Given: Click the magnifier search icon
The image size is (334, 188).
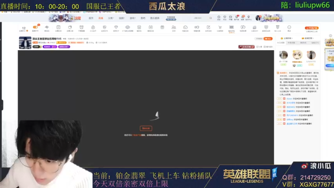Looking at the screenshot, I should tap(210, 18).
